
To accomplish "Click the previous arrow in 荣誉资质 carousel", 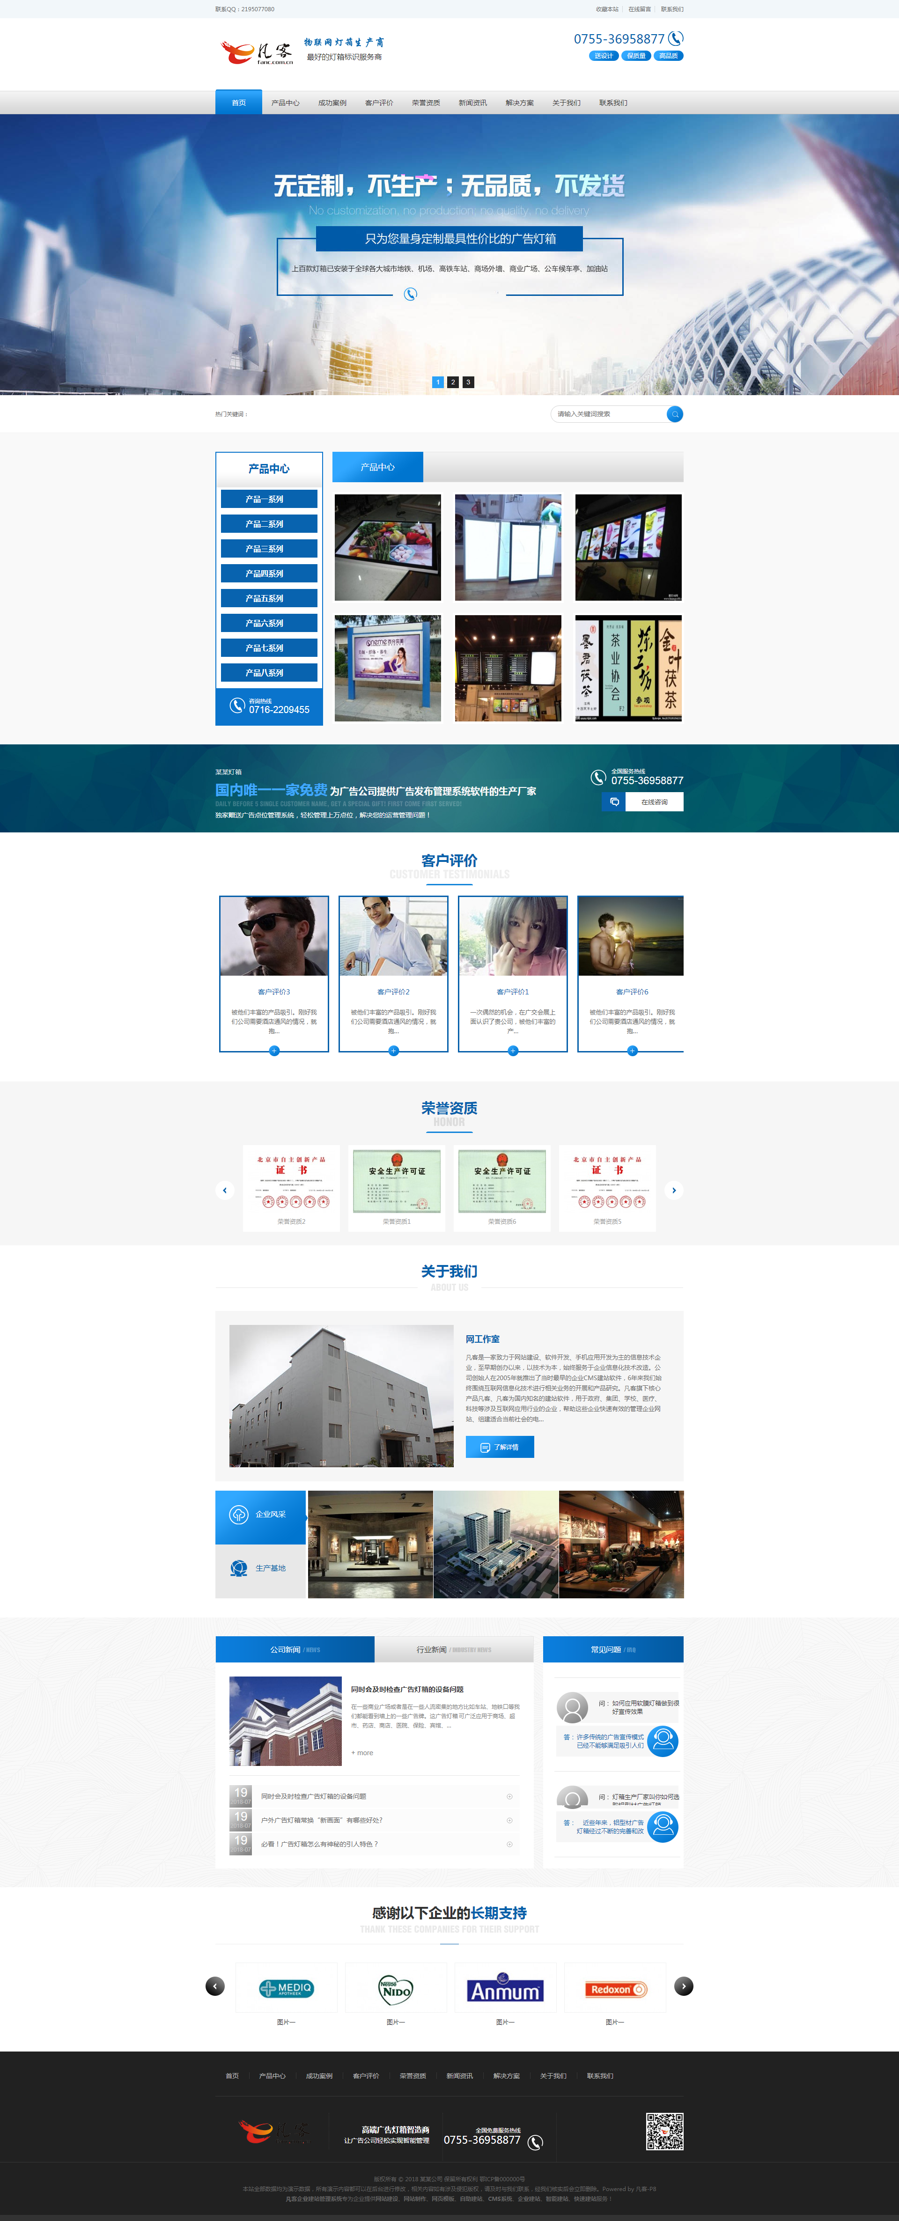I will (225, 1190).
